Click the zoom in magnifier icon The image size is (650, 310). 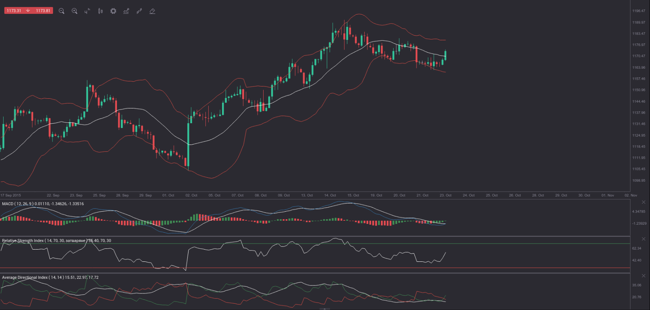[74, 11]
